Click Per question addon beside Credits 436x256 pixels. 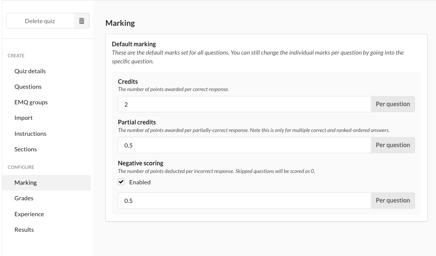tap(393, 104)
